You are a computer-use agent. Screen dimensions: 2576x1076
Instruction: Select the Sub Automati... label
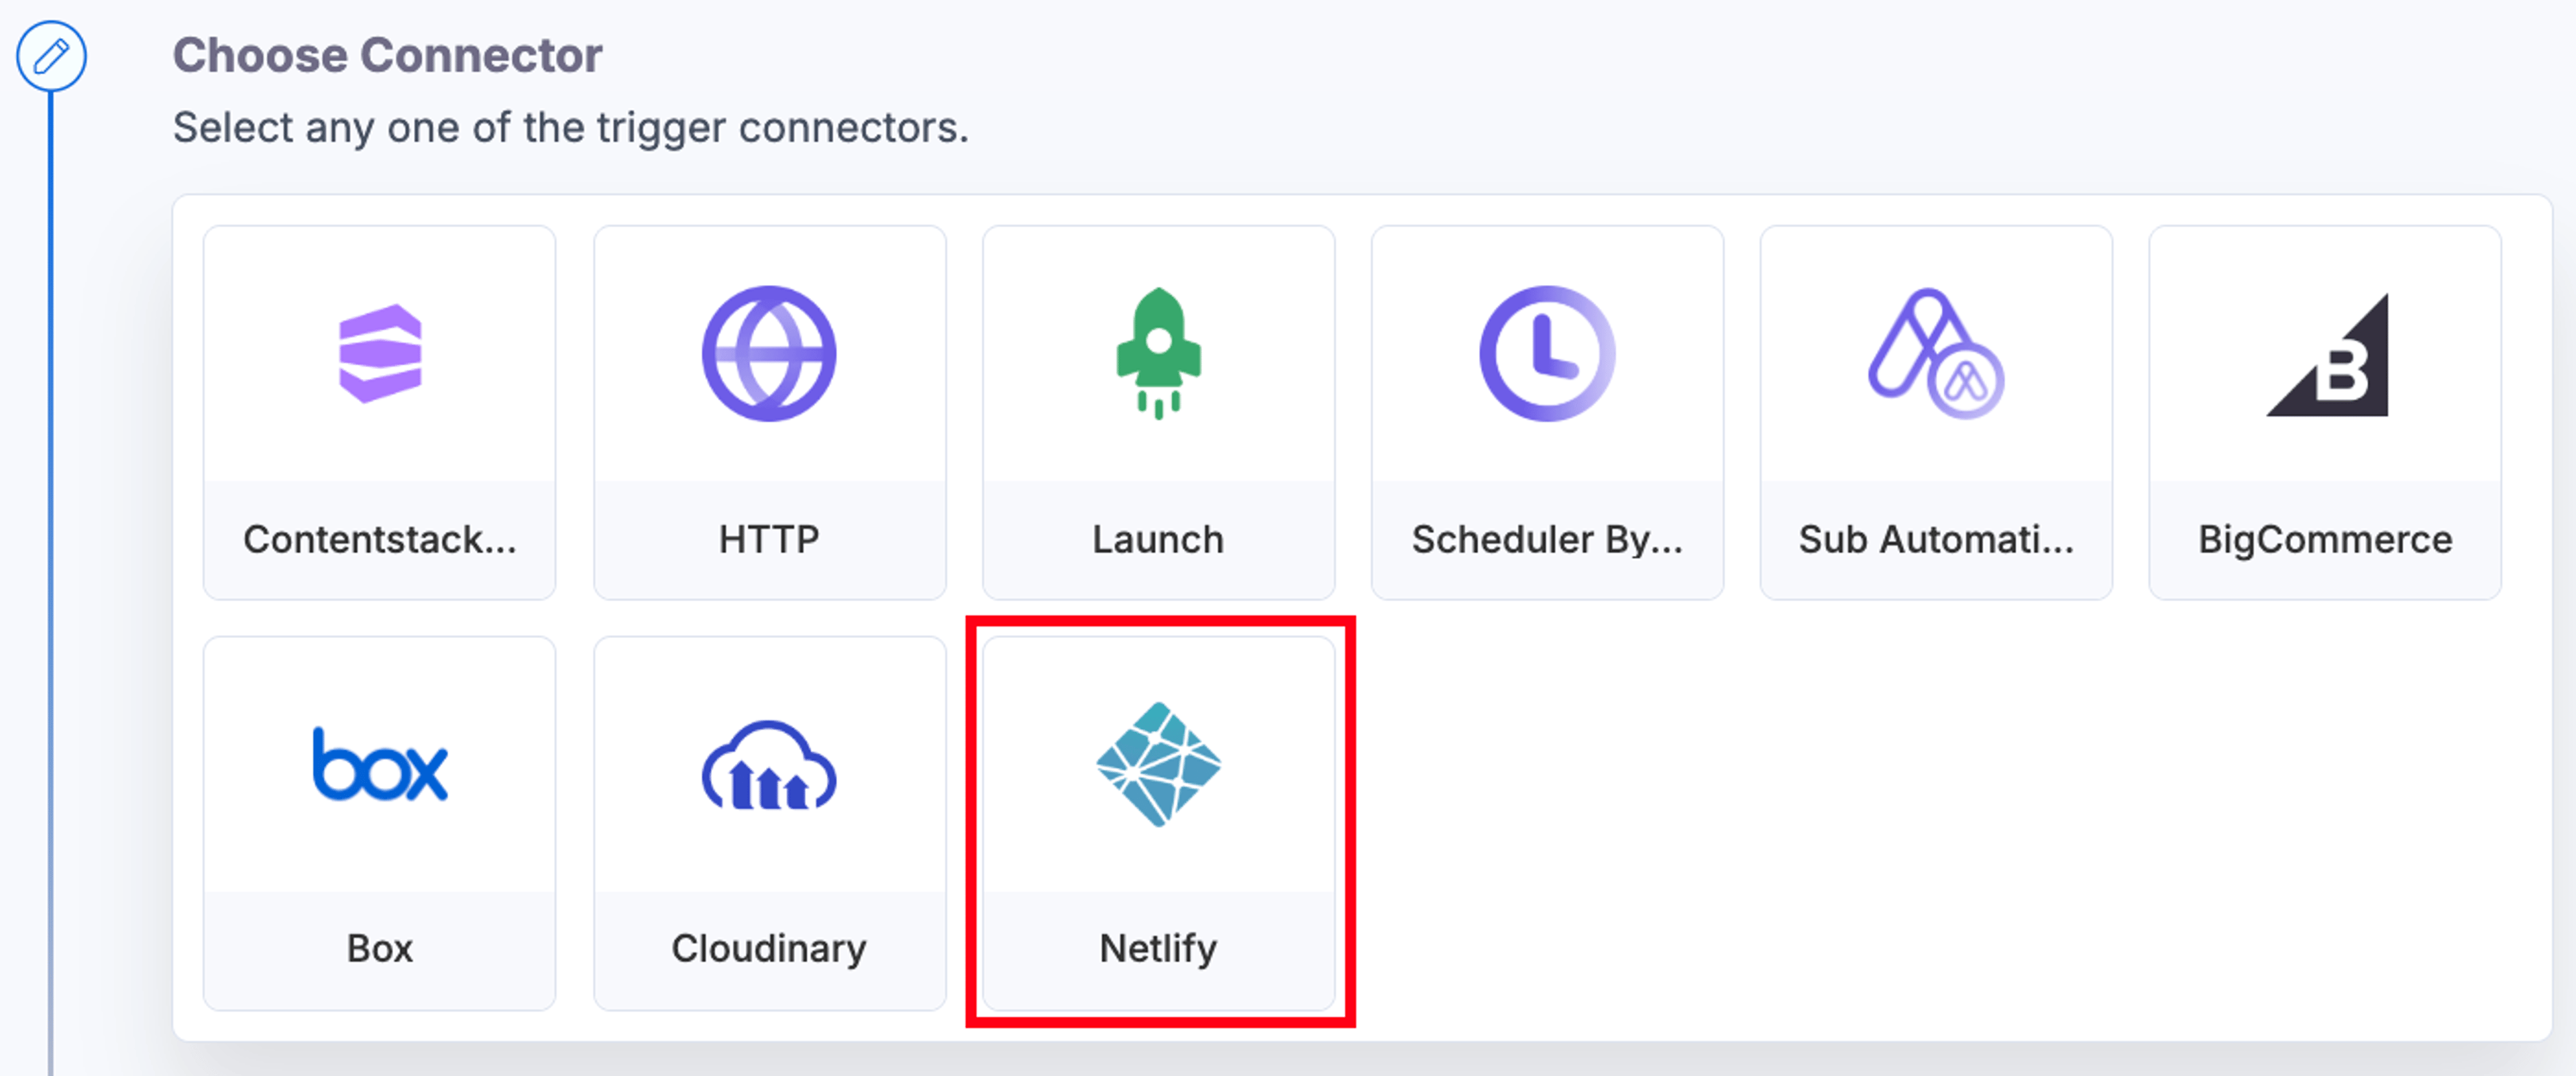tap(1936, 539)
